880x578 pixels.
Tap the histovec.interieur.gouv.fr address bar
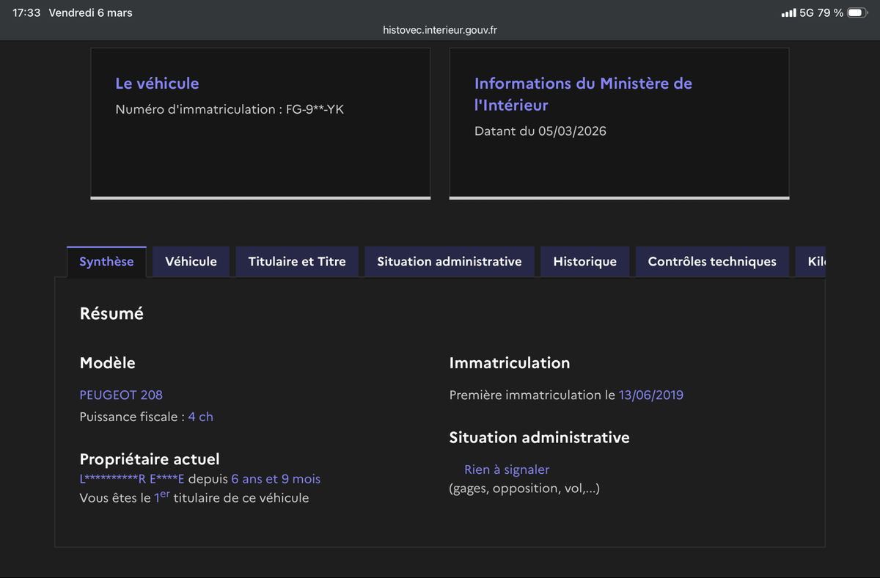coord(440,30)
